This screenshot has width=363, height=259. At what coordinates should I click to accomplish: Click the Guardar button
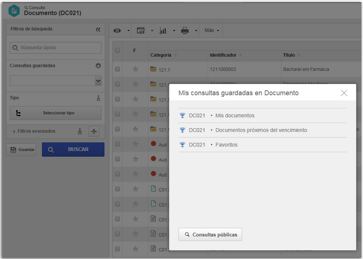pos(21,150)
